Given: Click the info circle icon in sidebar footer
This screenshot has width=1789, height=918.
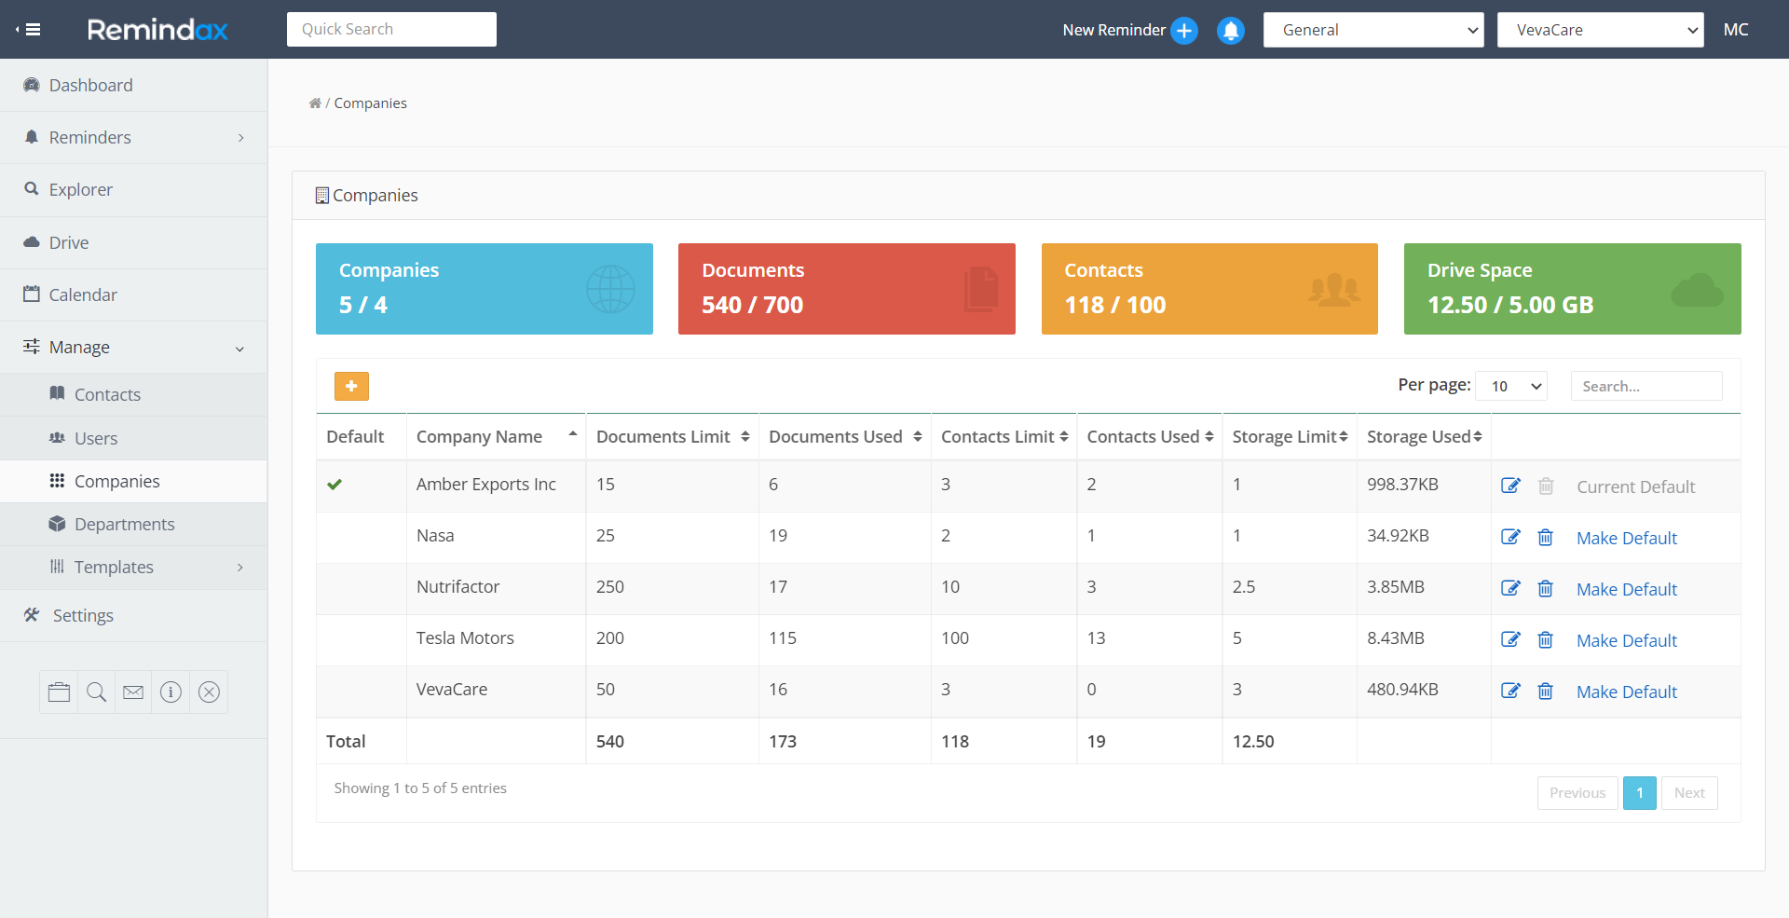Looking at the screenshot, I should click(x=171, y=692).
